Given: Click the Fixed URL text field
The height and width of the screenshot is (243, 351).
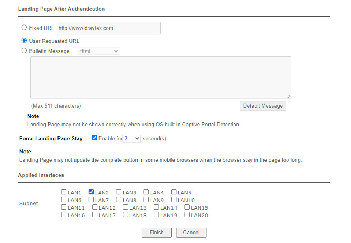Looking at the screenshot, I should coord(108,28).
